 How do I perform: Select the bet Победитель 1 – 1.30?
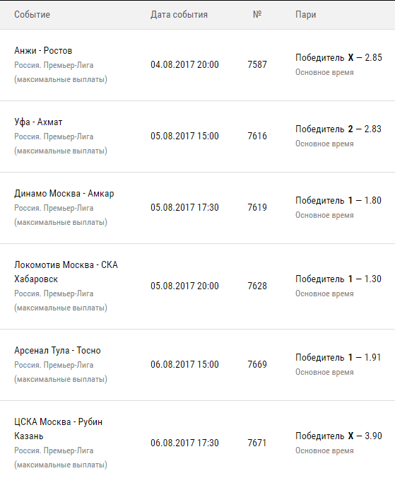click(x=338, y=279)
